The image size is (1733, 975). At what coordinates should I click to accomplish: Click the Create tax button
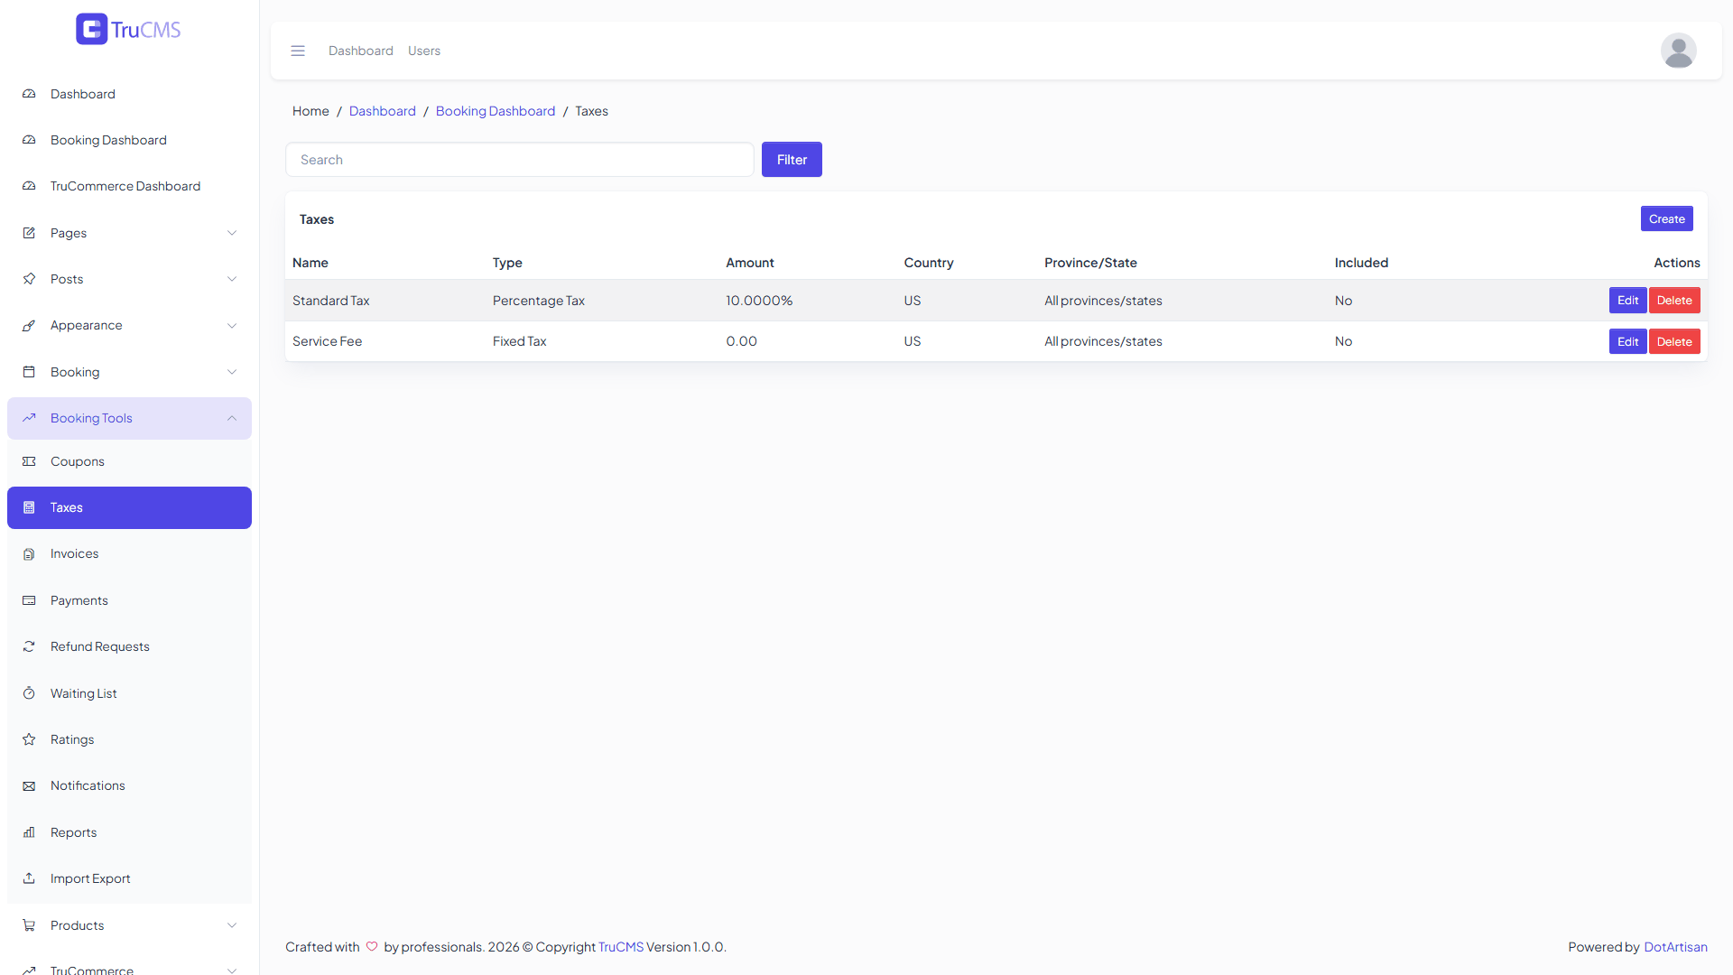1666,218
